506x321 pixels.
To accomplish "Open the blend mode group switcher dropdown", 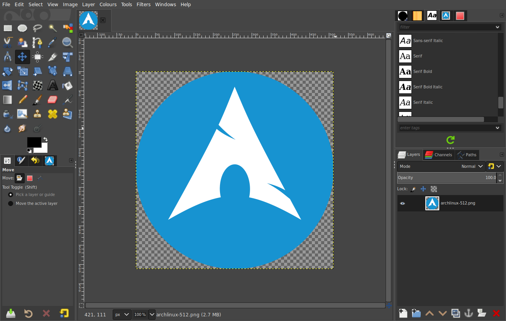I will 495,166.
